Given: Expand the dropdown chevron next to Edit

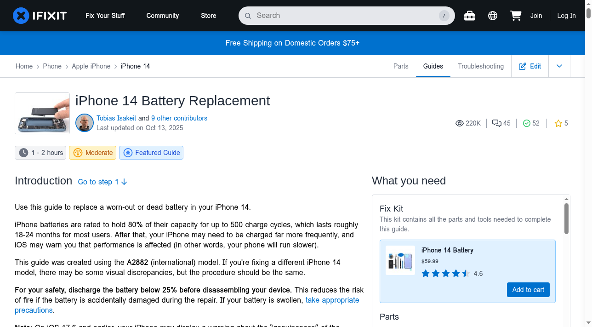Looking at the screenshot, I should click(559, 66).
